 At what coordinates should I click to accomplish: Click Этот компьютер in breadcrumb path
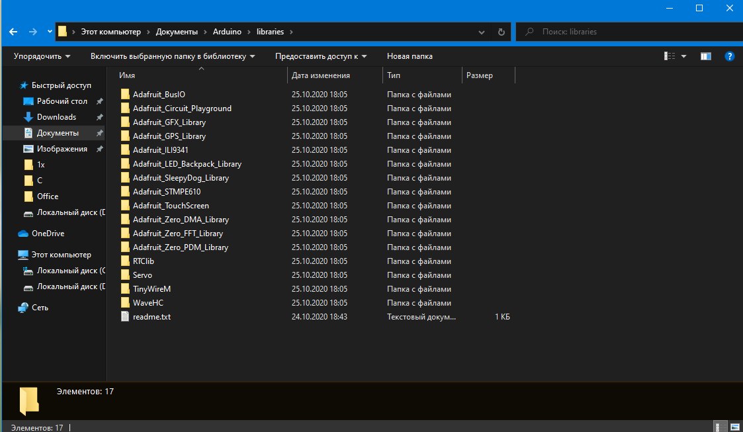[x=110, y=32]
